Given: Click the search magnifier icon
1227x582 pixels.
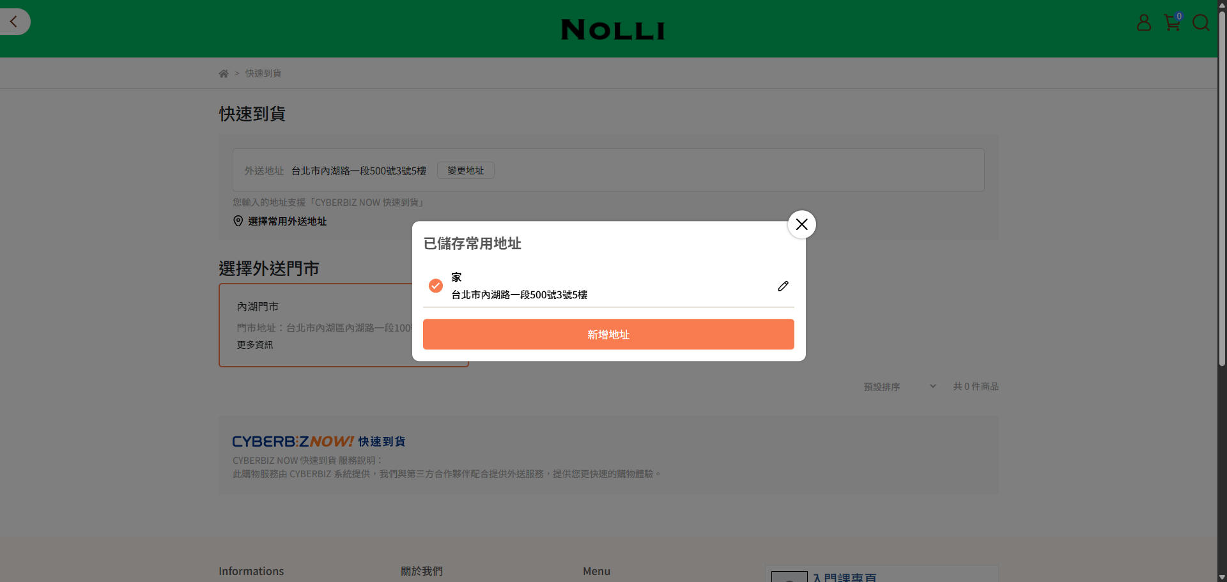Looking at the screenshot, I should [x=1200, y=23].
